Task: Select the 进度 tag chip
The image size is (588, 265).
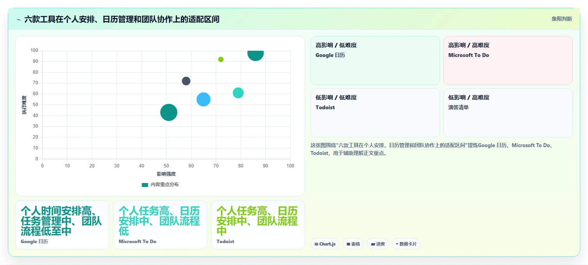Action: point(378,244)
